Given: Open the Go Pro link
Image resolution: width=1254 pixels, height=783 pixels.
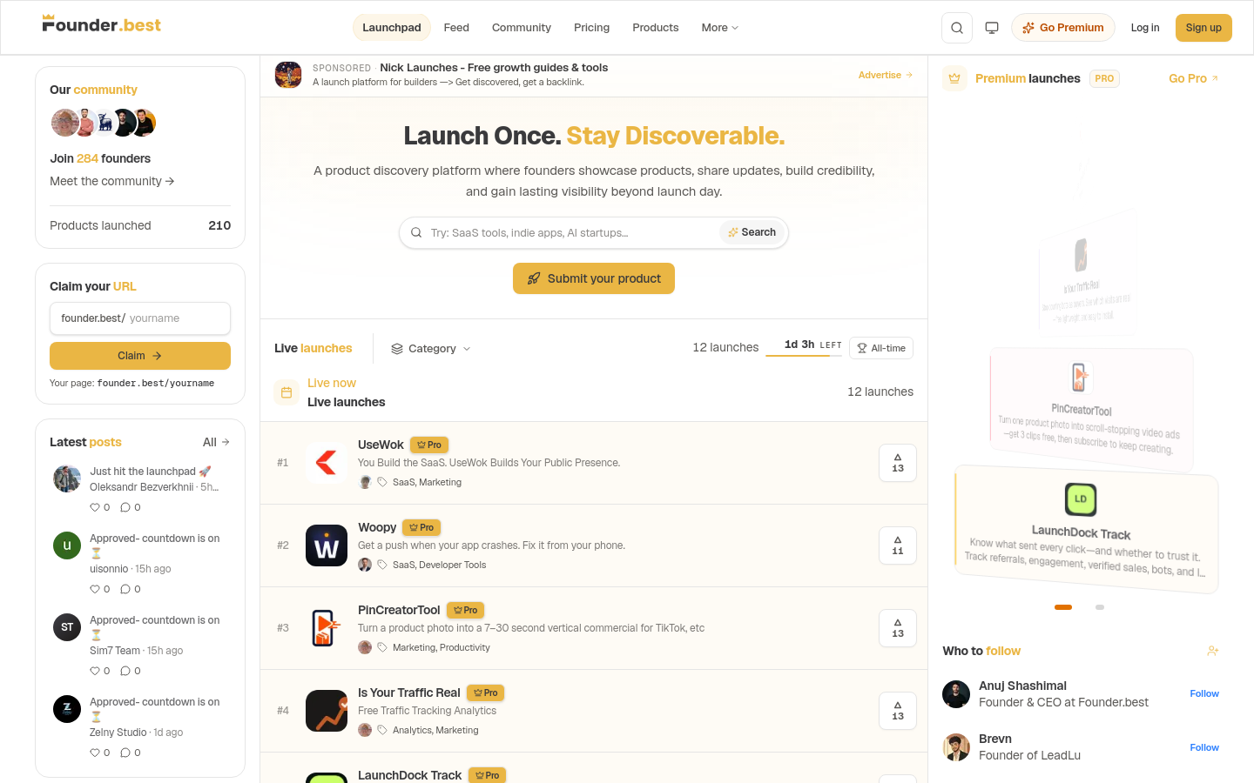Looking at the screenshot, I should [1194, 78].
